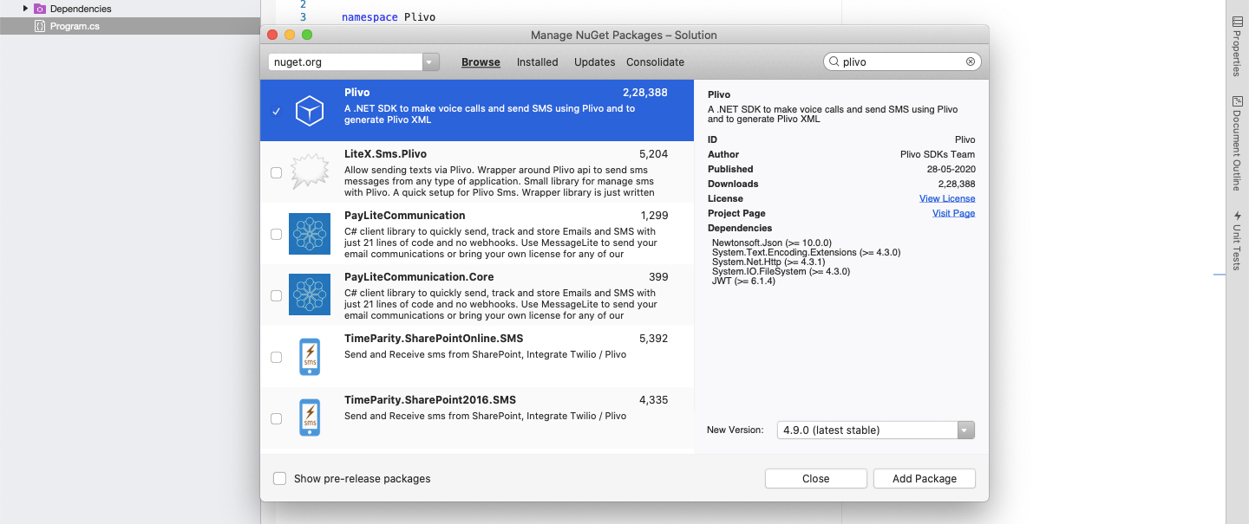This screenshot has height=524, width=1249.
Task: Click the LiteX.Sms.Plivo package icon
Action: click(x=309, y=171)
